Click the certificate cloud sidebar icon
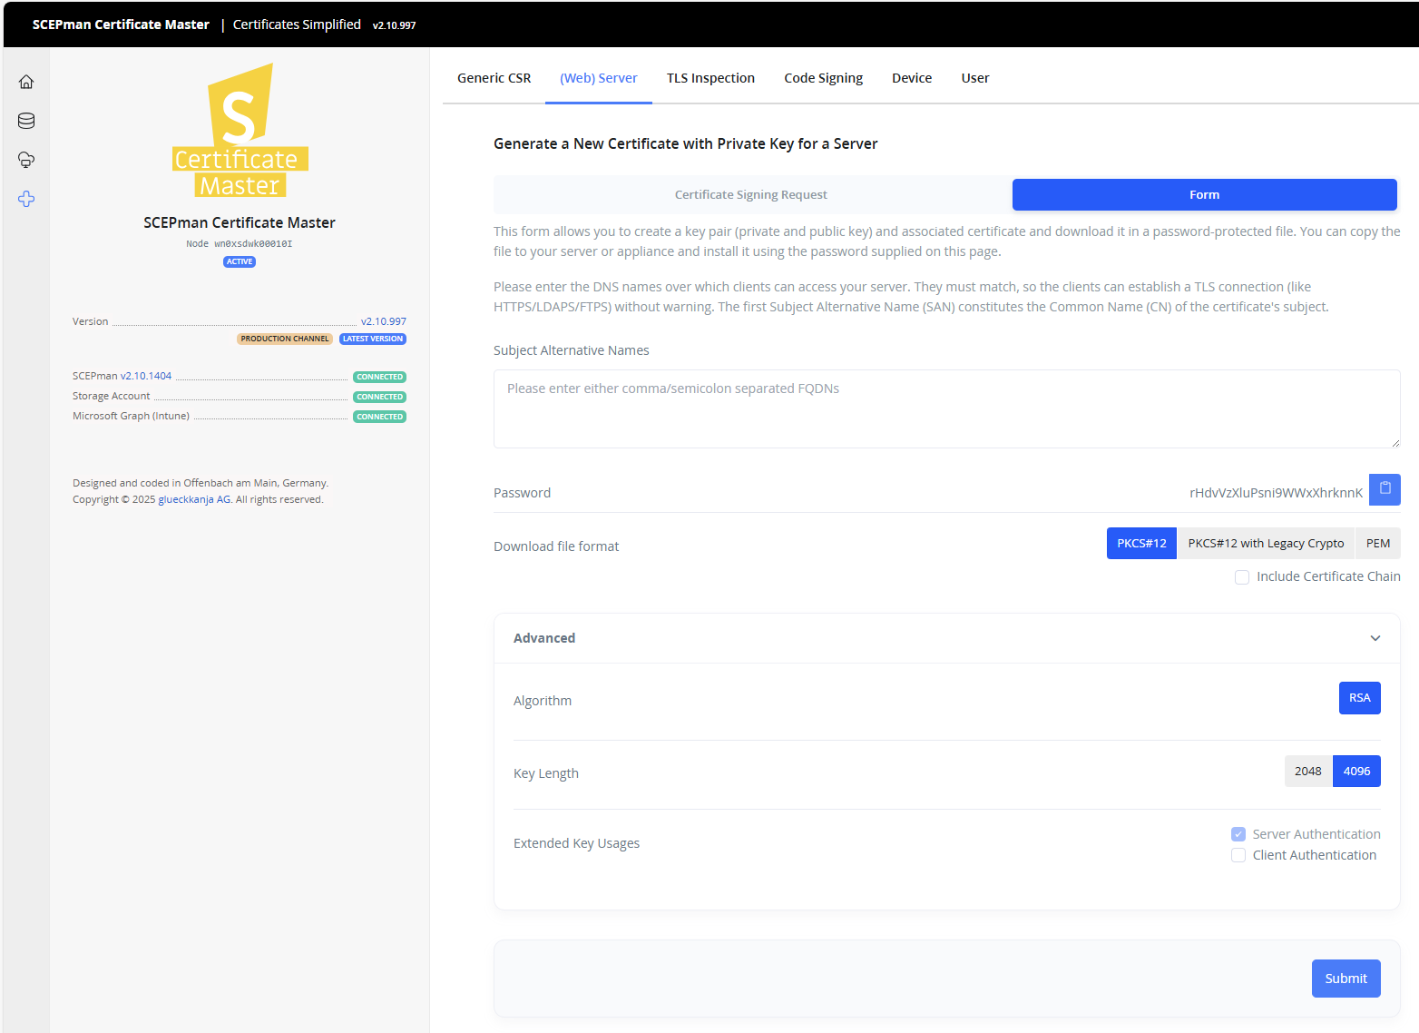Screen dimensions: 1419x1033 pos(26,160)
